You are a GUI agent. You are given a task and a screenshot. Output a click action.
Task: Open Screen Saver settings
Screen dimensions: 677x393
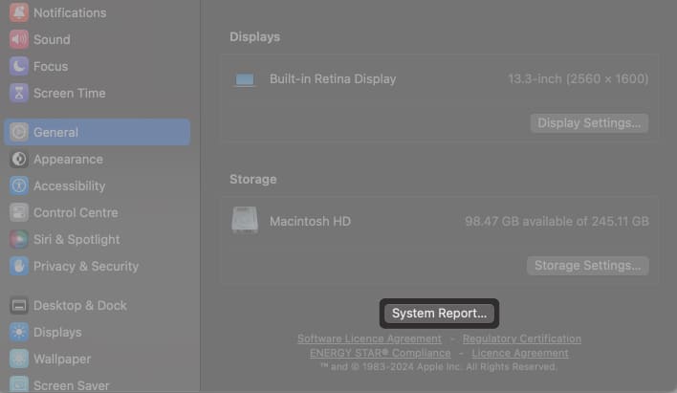(x=98, y=384)
